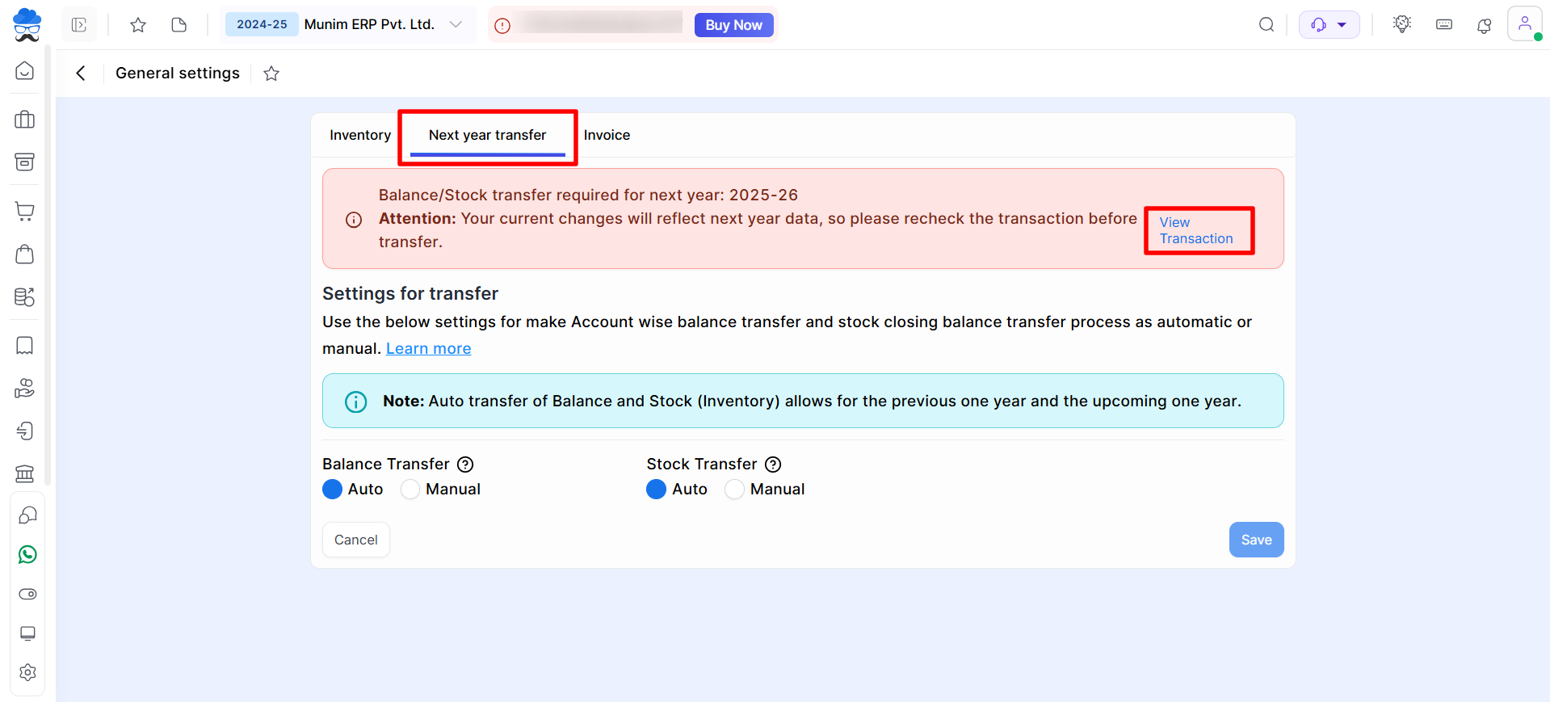Select Auto for Balance Transfer

[x=333, y=490]
